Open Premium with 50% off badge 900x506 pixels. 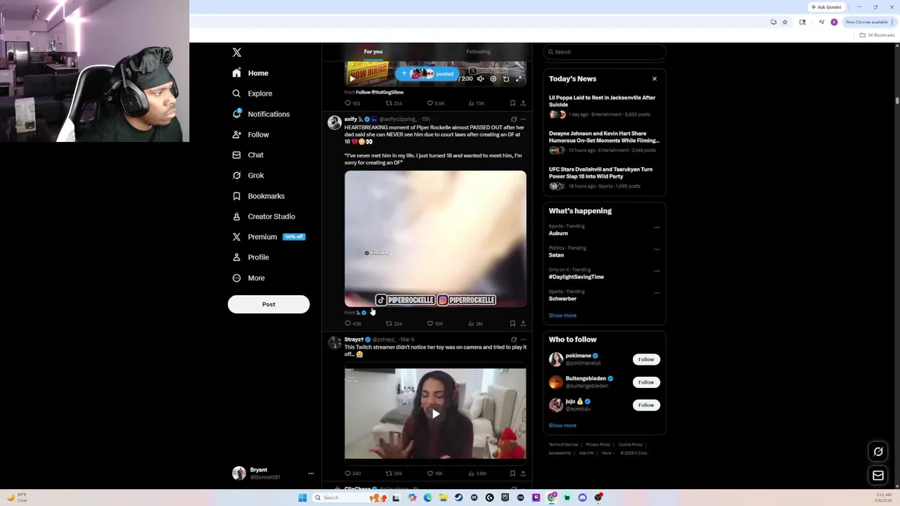(269, 237)
